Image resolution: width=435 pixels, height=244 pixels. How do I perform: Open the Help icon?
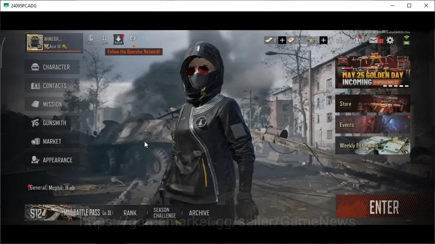click(91, 40)
